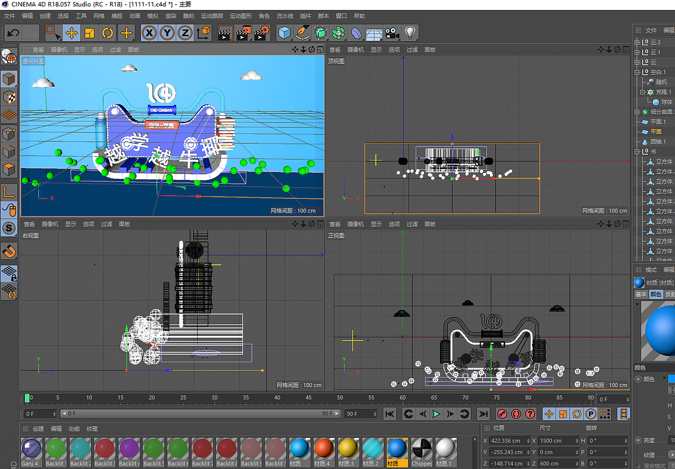Click the Camera icon in the top toolbar

390,33
